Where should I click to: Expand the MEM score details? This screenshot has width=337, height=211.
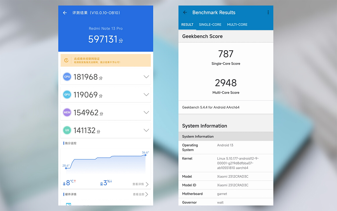[146, 112]
